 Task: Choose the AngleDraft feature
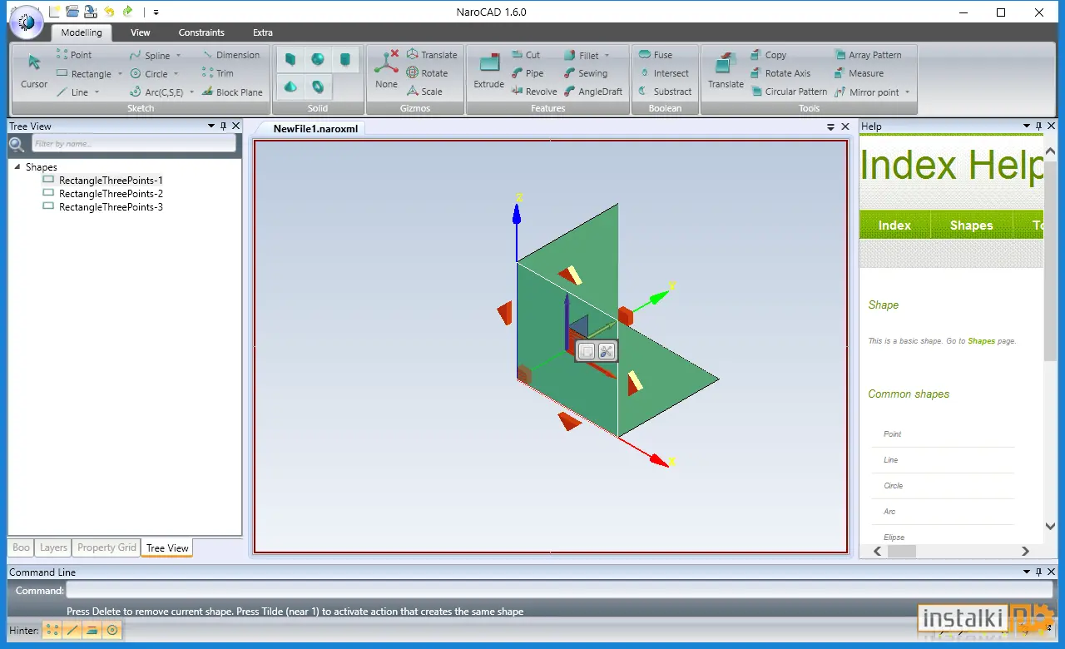pos(593,92)
